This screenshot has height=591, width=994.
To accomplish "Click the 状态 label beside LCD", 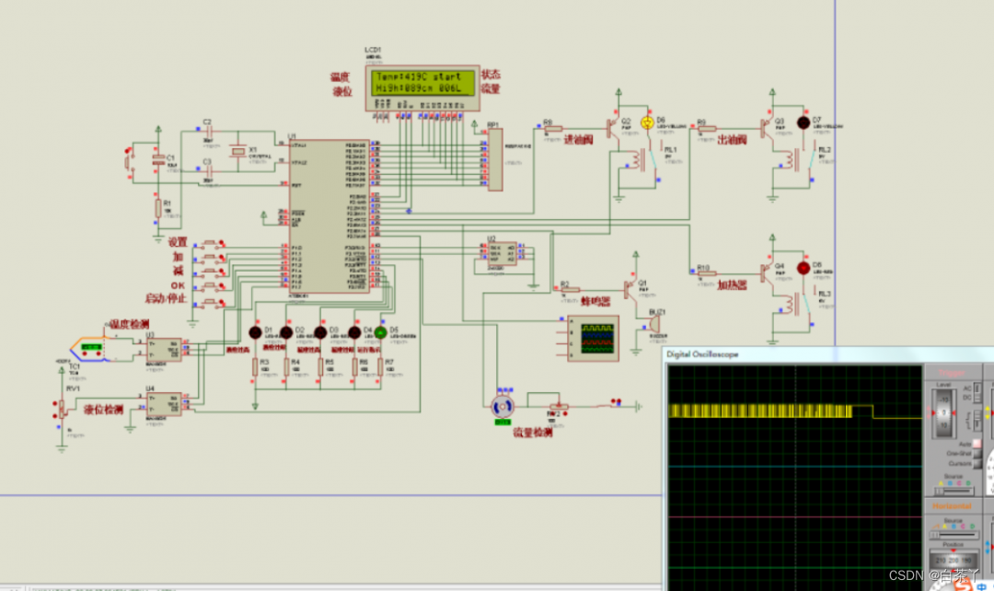I will click(x=491, y=75).
